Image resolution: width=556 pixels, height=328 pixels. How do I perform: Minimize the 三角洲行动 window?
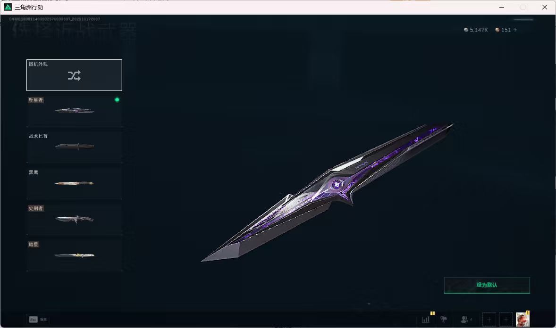[501, 7]
